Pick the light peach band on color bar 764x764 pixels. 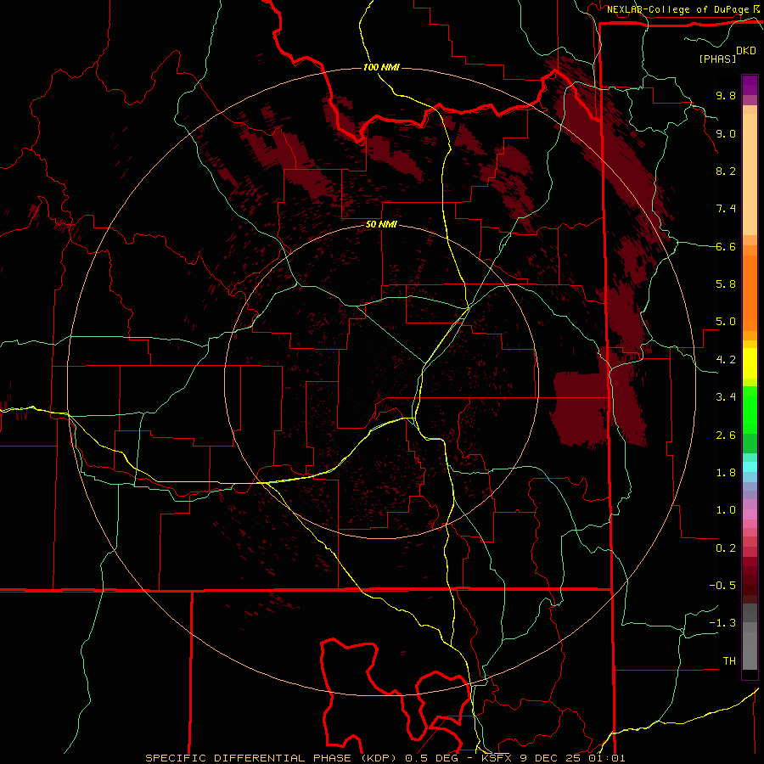[750, 175]
